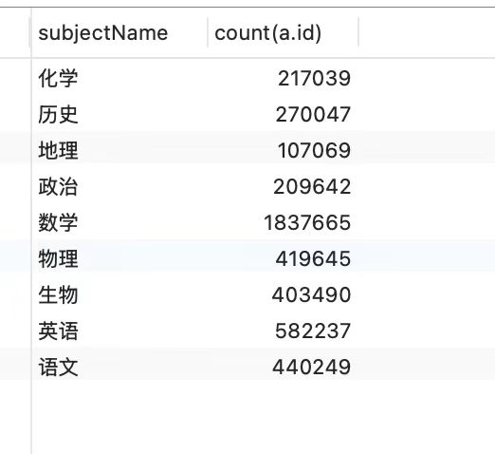Viewport: 495px width, 454px height.
Task: Select the 地理 subject cell
Action: (58, 150)
